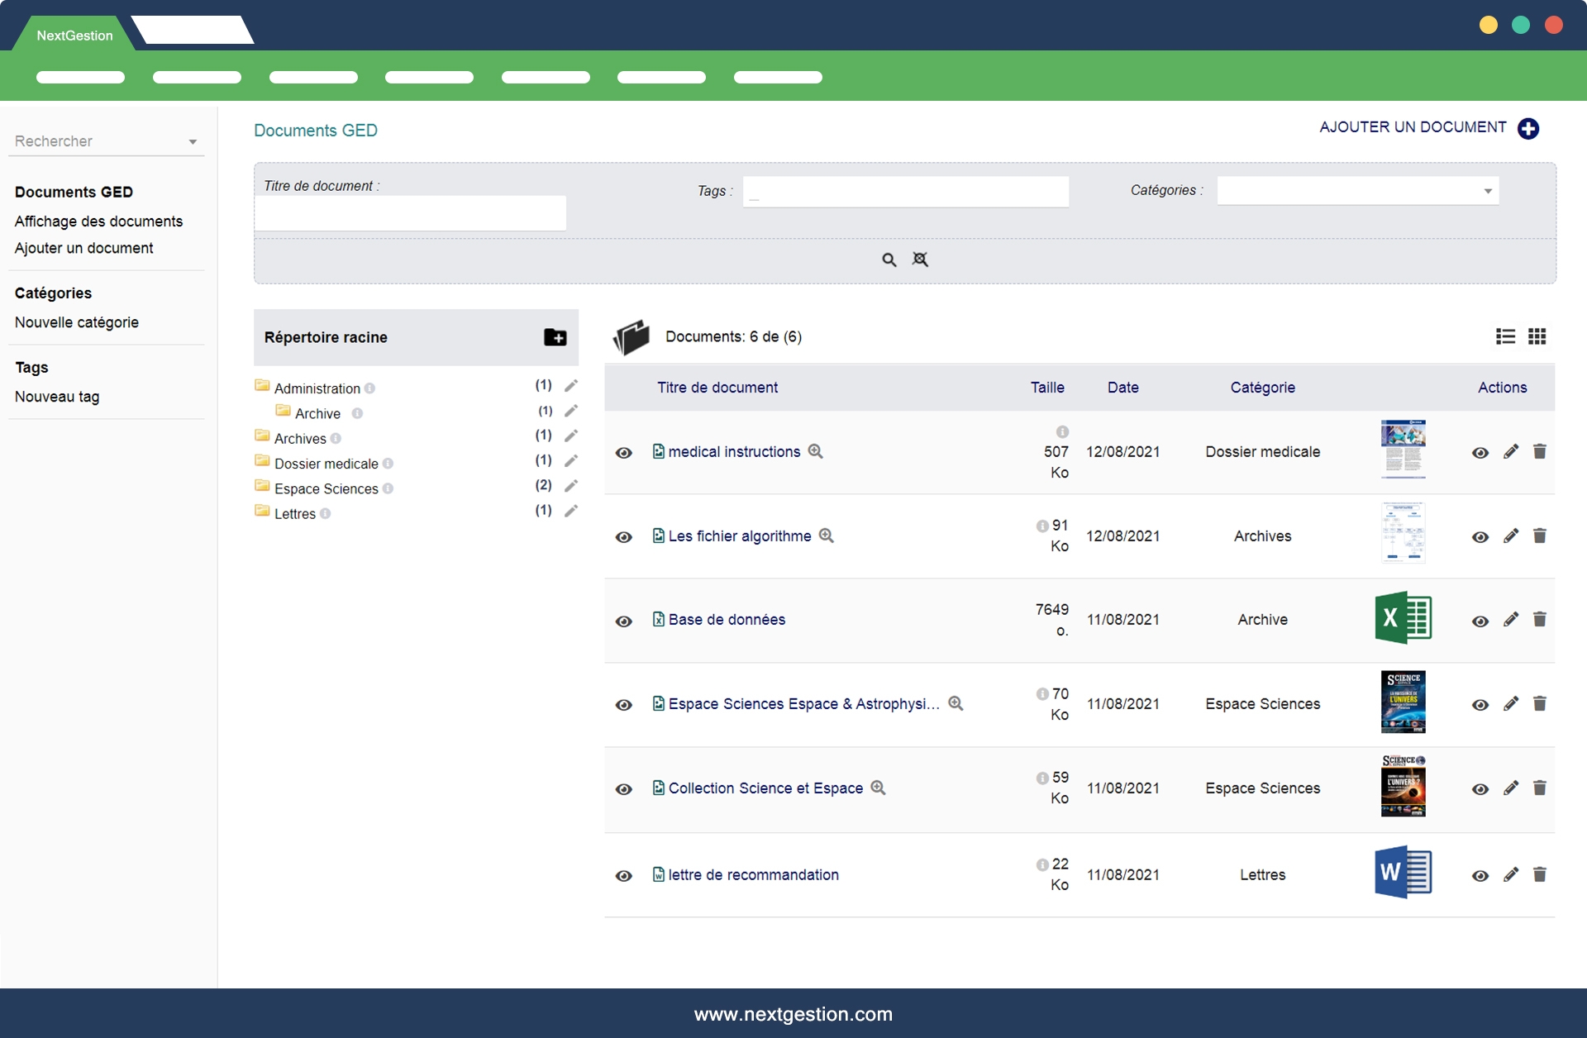Click the Titre de document input field

pos(410,213)
